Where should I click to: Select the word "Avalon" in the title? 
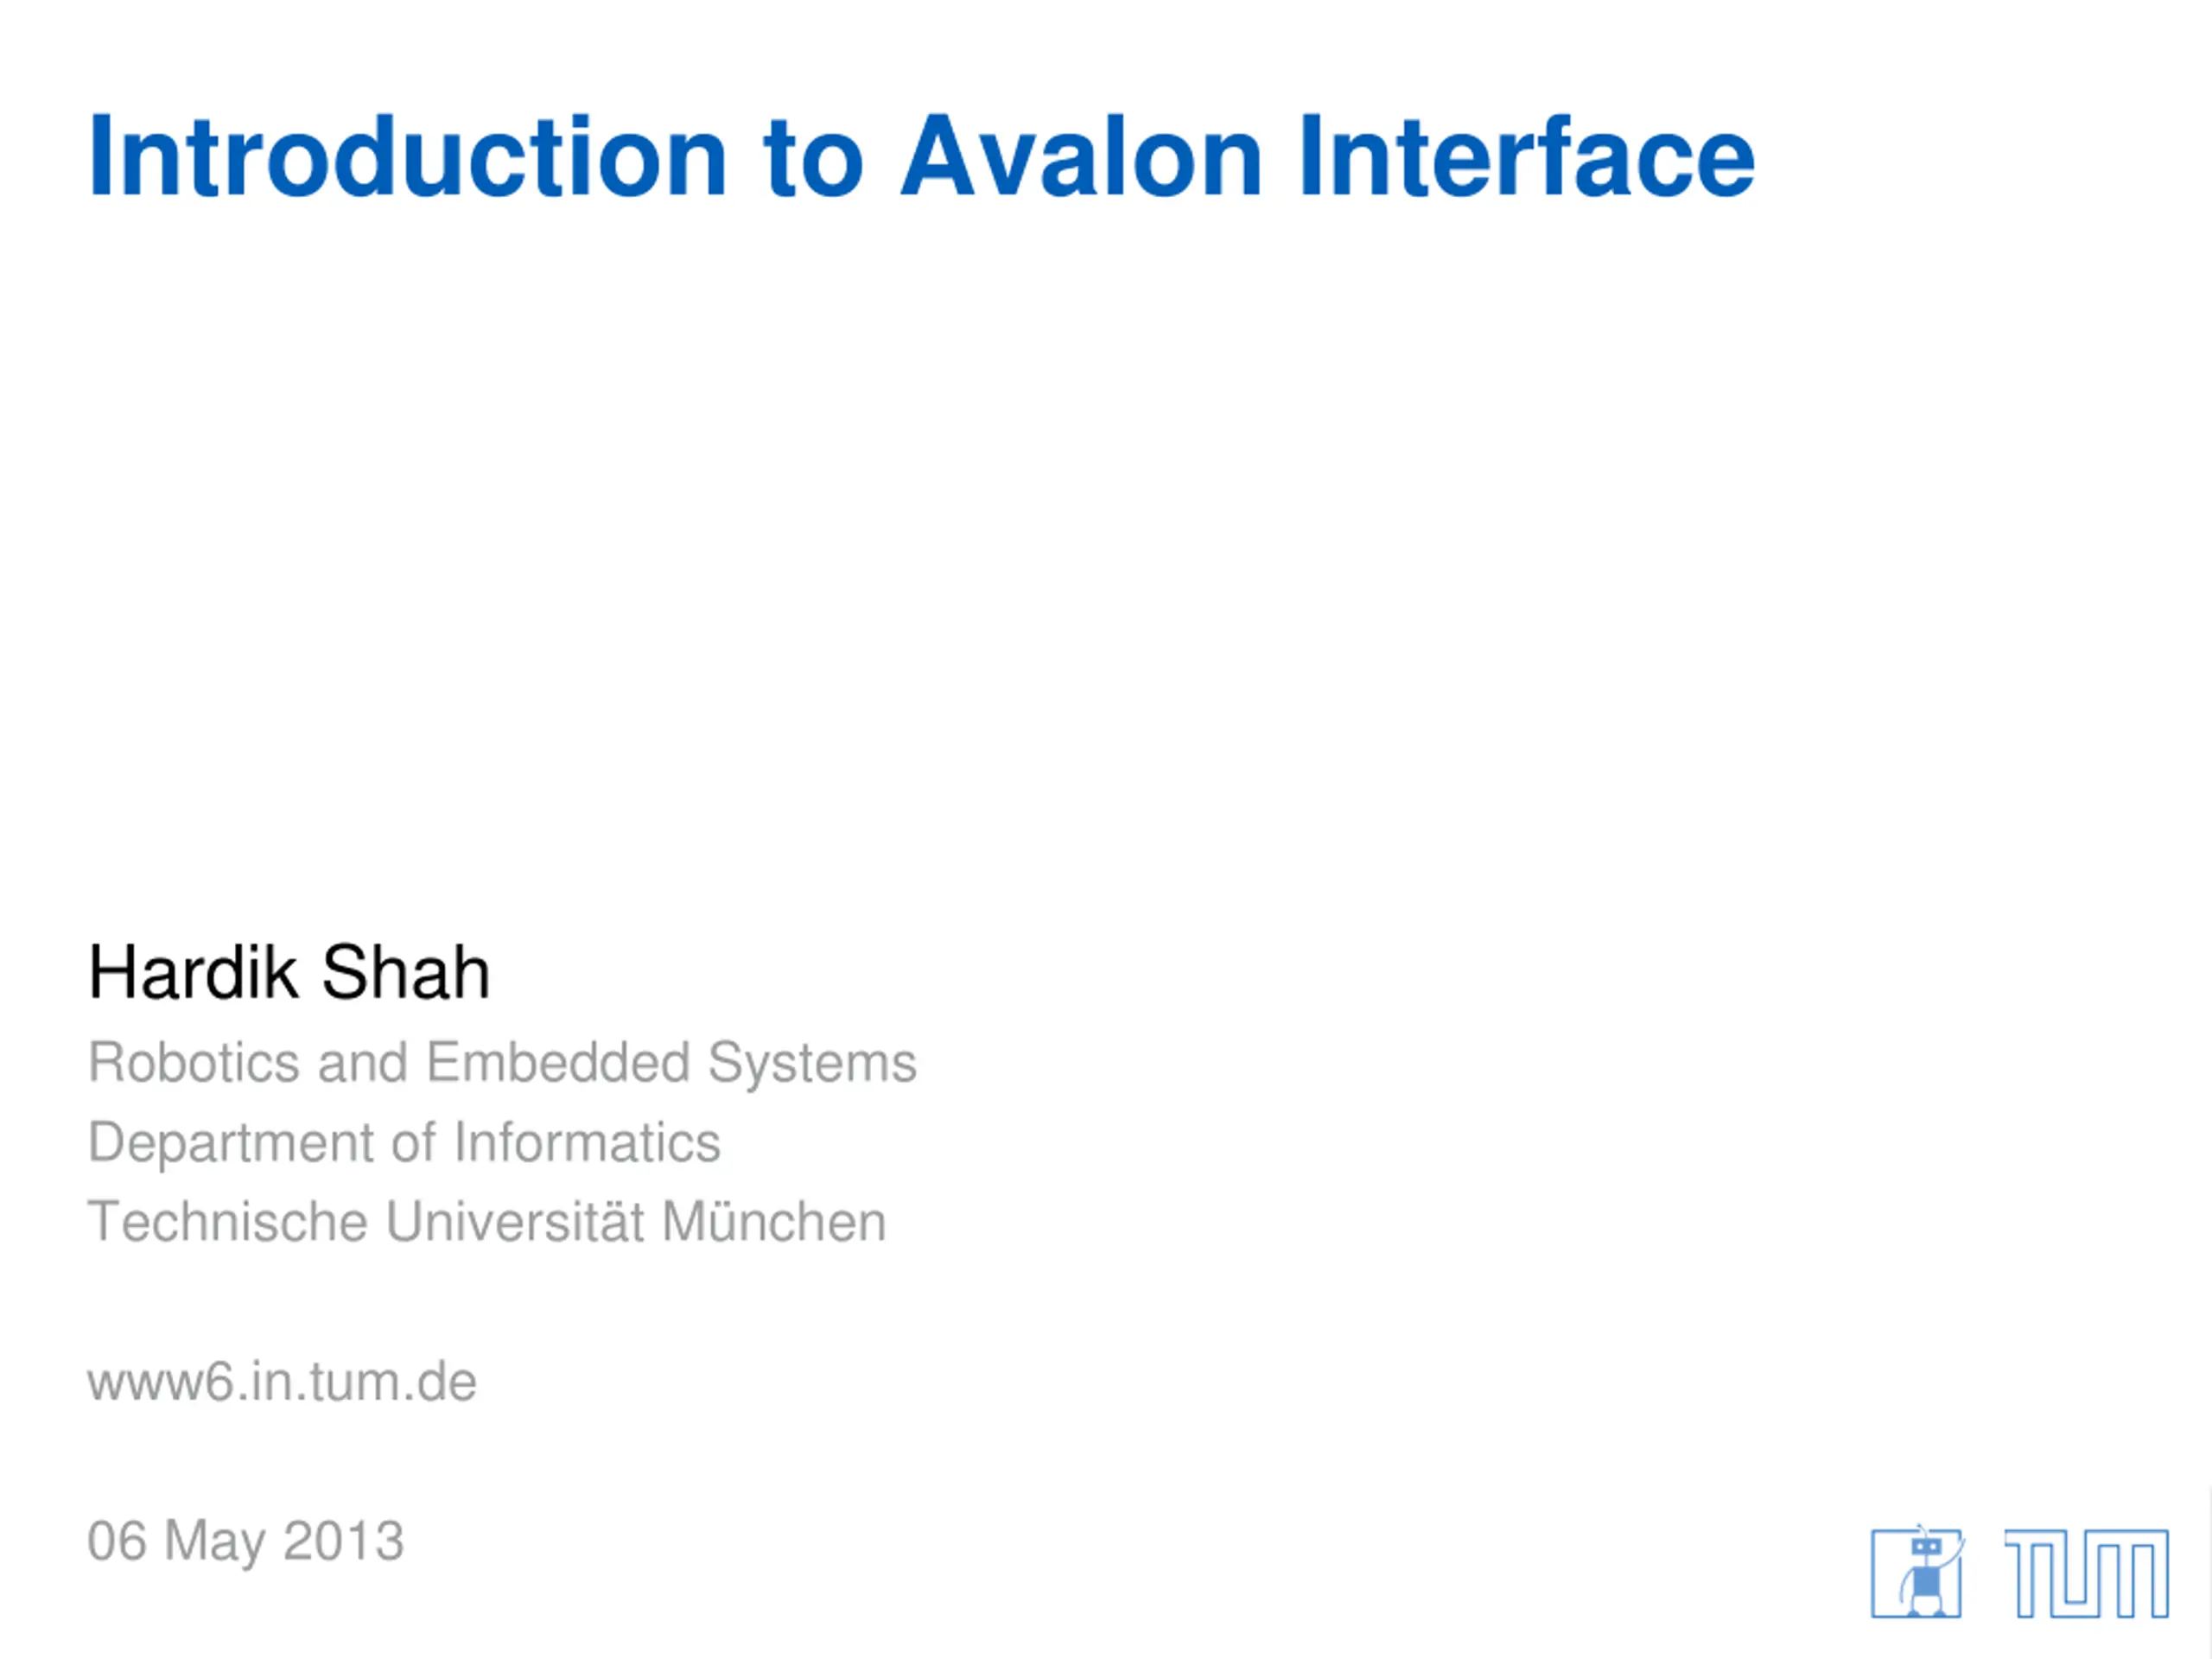coord(1082,157)
